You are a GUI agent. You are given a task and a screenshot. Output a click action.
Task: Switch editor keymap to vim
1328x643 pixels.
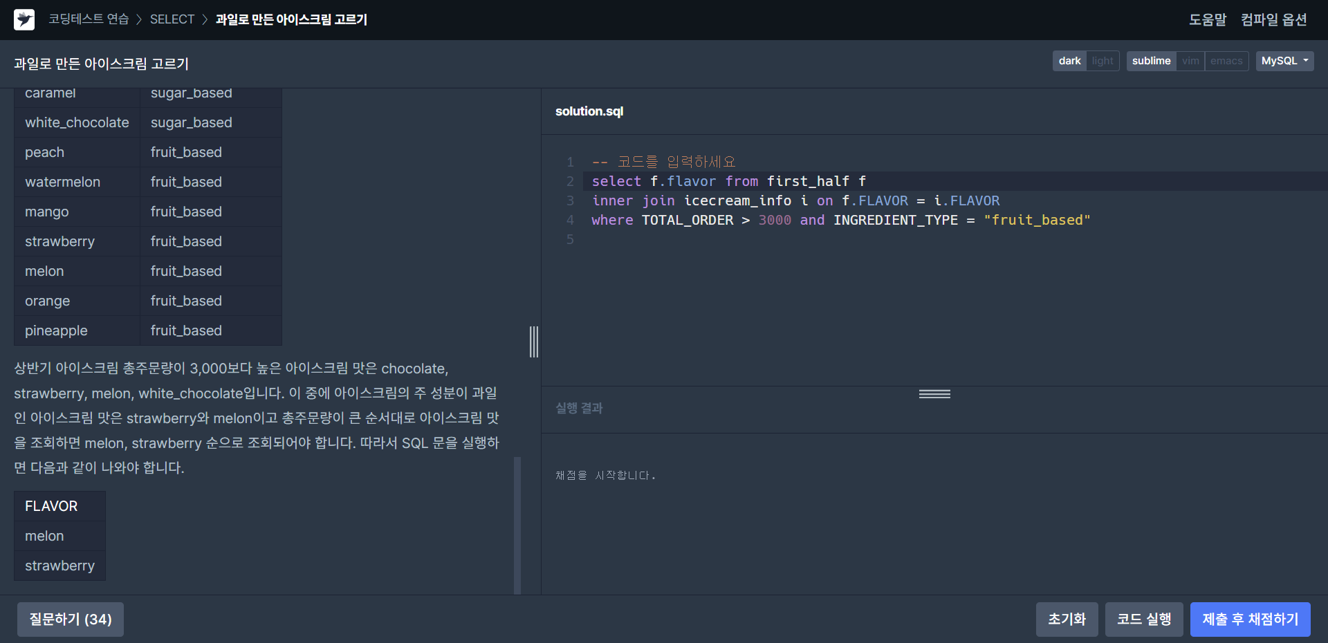1190,61
